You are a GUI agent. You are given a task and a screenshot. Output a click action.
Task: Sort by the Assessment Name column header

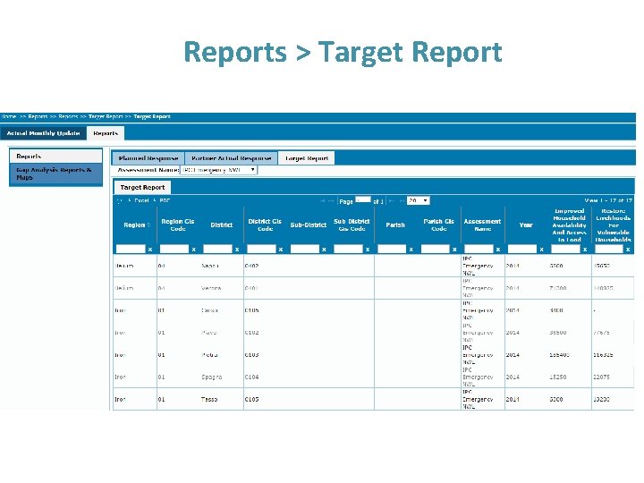pyautogui.click(x=483, y=225)
